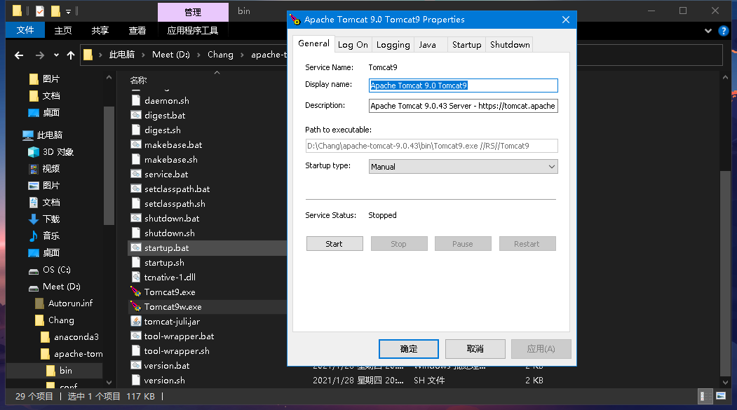Screen dimensions: 737x410
Task: Click the Tomcat9.exe feather icon
Action: point(136,292)
